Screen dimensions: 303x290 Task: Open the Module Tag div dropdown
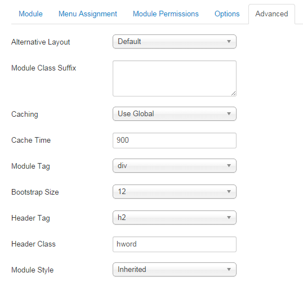[x=175, y=165]
